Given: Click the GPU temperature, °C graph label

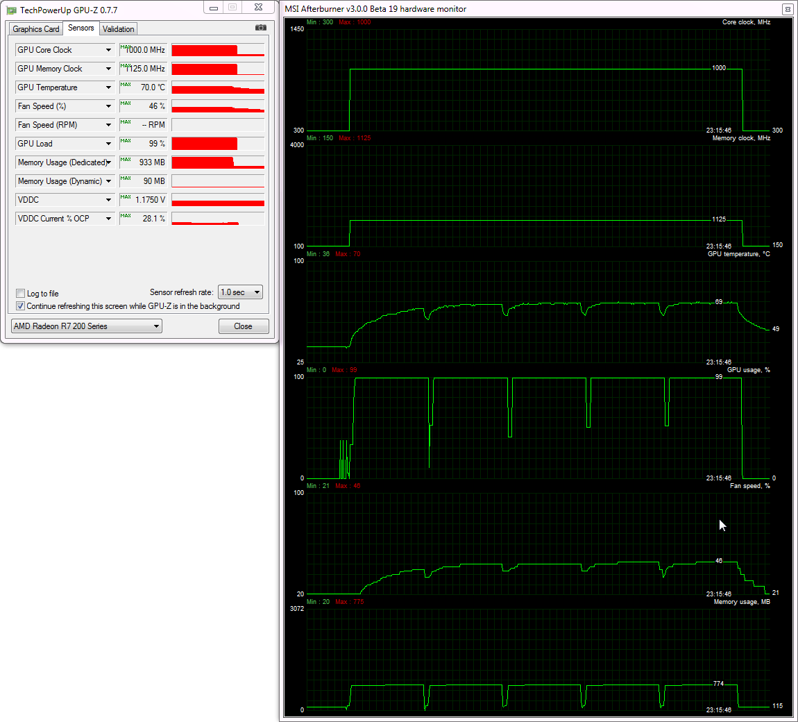Looking at the screenshot, I should pyautogui.click(x=738, y=254).
